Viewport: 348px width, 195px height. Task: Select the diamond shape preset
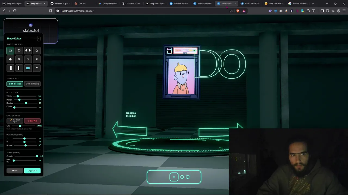19,59
